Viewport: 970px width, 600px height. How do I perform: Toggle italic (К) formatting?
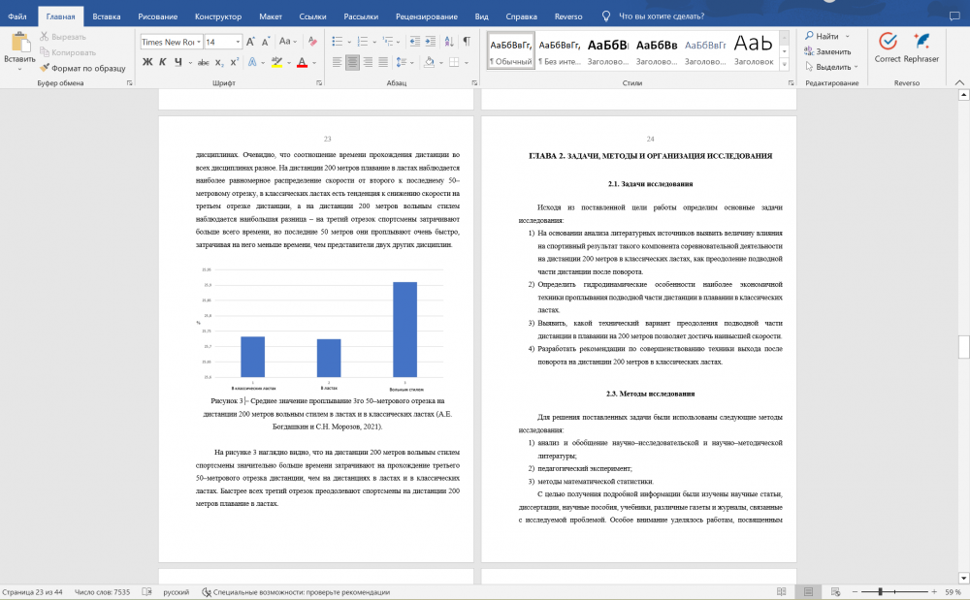tap(163, 62)
